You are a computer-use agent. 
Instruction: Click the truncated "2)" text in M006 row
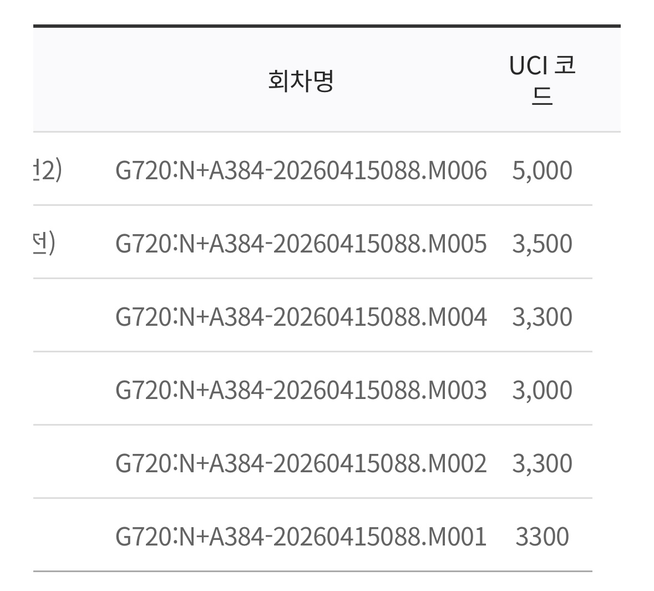(48, 170)
